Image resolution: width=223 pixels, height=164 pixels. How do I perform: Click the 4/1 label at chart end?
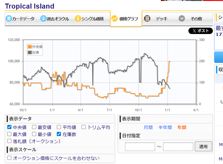point(196,110)
